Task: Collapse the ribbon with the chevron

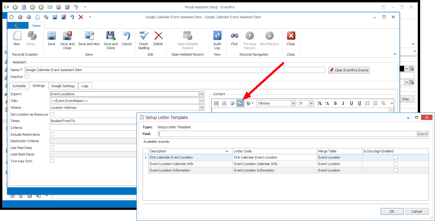Action: click(395, 54)
